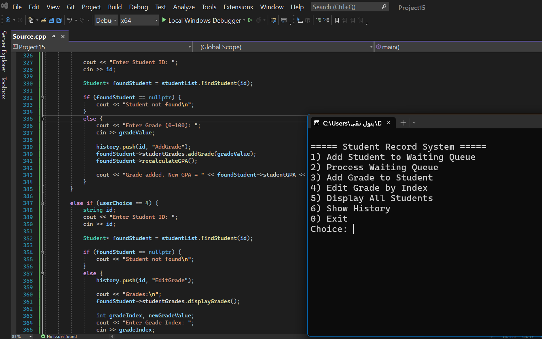Screen dimensions: 542x339
Task: Start Without Debugging using the outlined play icon
Action: pyautogui.click(x=250, y=20)
